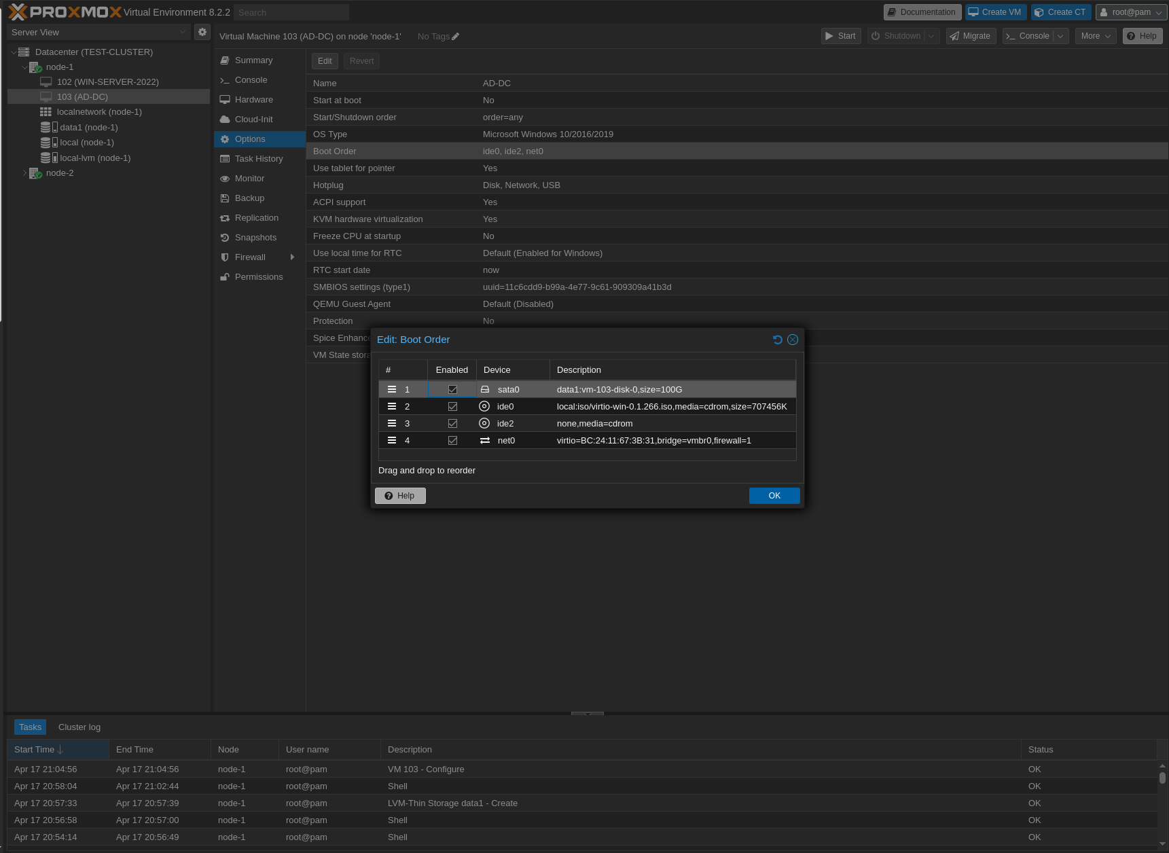Edit tags using the pencil icon
1169x853 pixels.
454,36
